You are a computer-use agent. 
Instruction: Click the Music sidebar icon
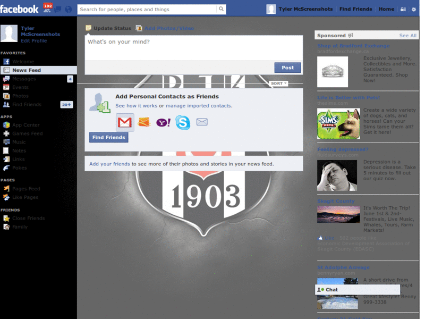(x=6, y=142)
